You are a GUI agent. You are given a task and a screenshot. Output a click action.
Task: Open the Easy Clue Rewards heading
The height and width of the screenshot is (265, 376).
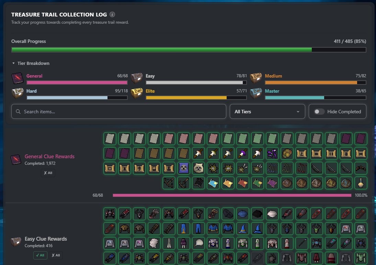(x=46, y=239)
